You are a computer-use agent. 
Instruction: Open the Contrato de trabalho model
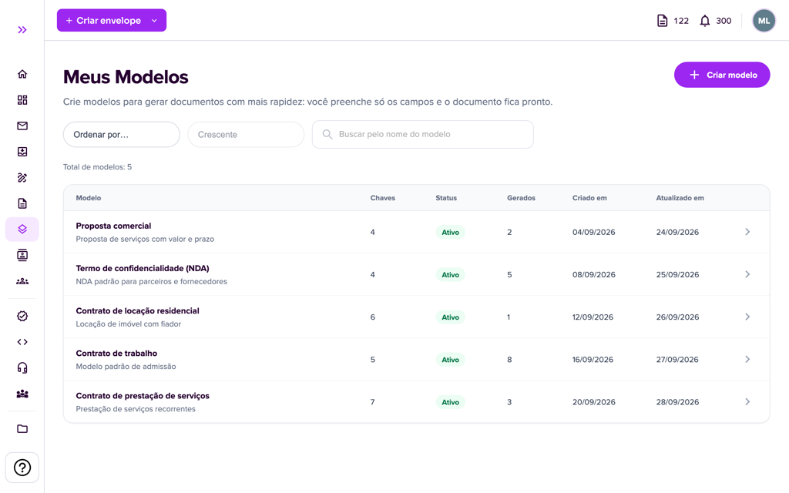click(116, 353)
